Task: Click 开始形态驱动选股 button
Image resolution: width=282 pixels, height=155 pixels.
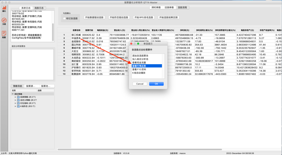Action: click(x=119, y=17)
